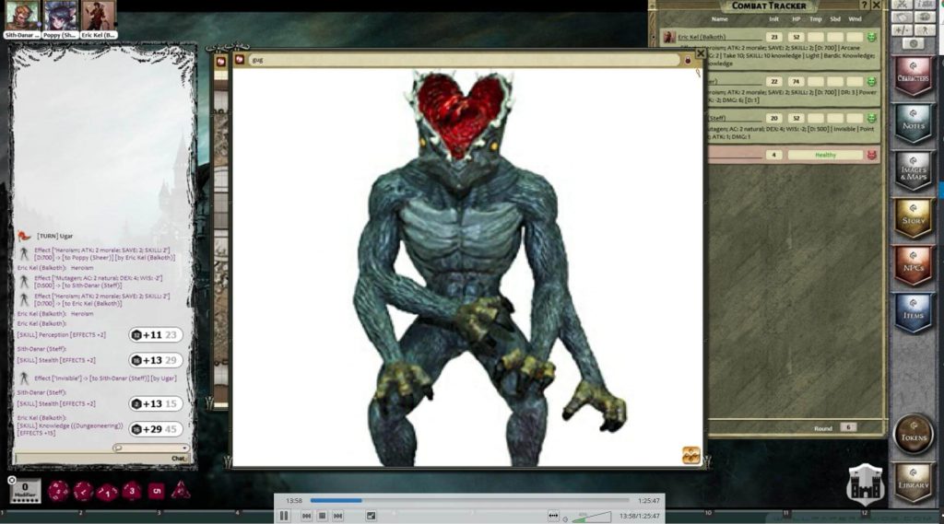This screenshot has height=524, width=944.
Task: Open the Story sidebar panel
Action: (914, 219)
